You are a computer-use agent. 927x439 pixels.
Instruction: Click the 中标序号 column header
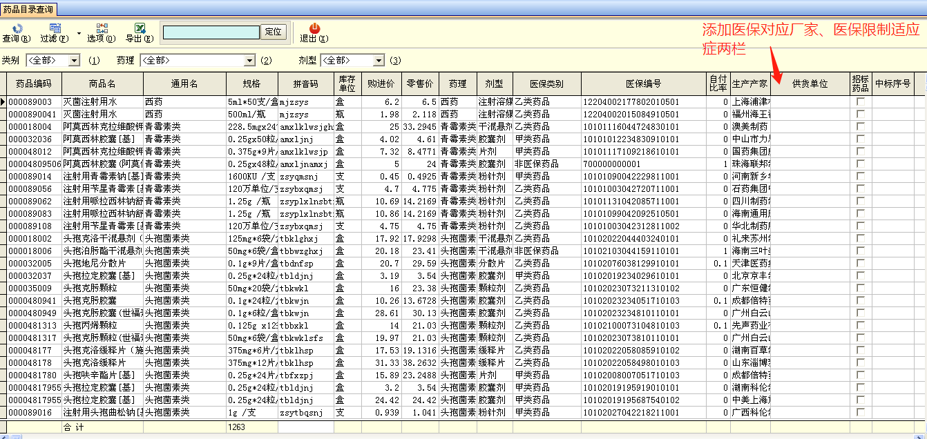[892, 84]
